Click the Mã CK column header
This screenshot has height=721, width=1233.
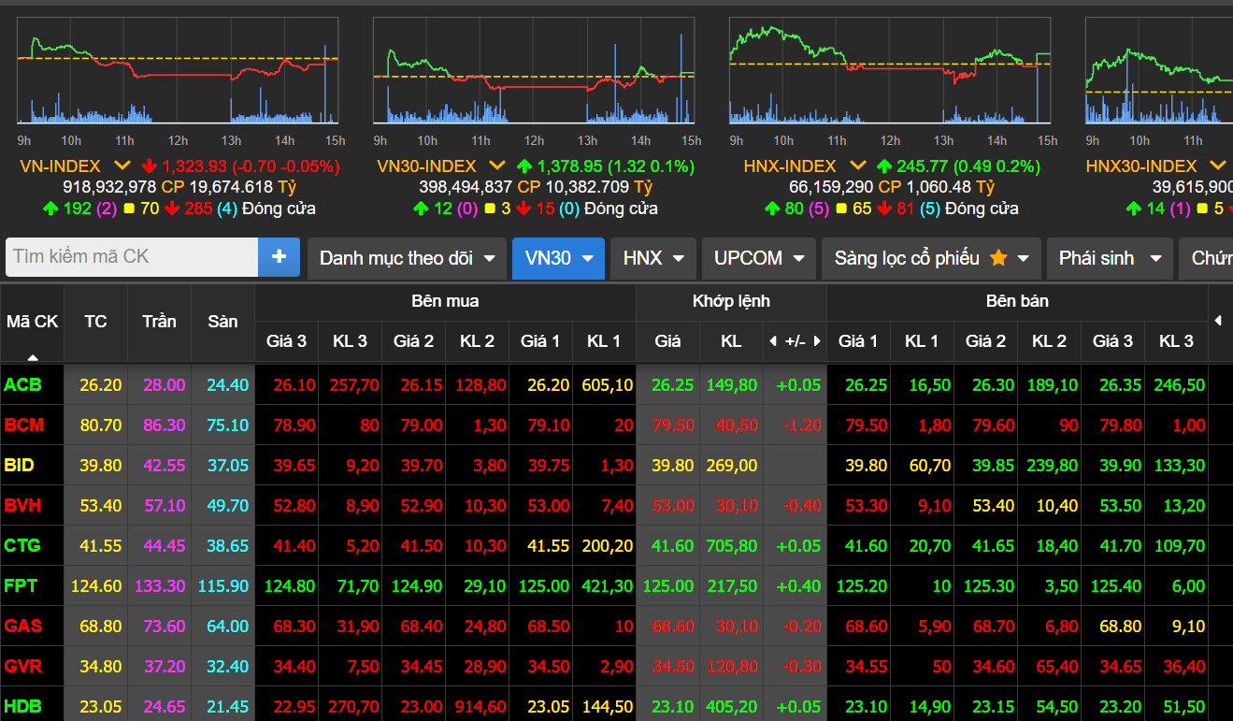pos(33,322)
